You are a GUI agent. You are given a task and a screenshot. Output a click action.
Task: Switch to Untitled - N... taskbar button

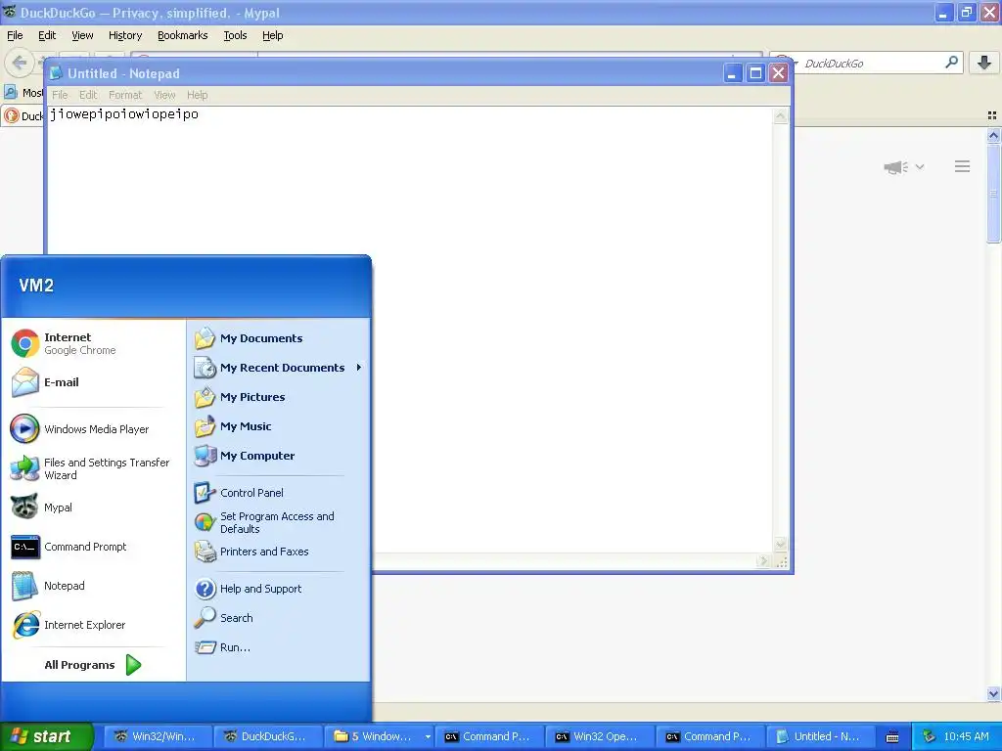pos(819,737)
